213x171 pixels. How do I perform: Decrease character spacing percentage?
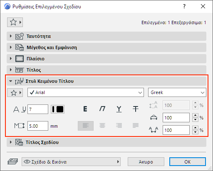[195, 132]
